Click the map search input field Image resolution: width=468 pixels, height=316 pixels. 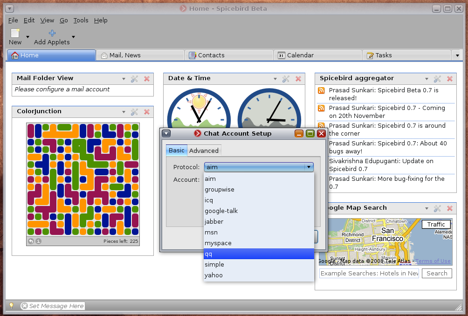coord(369,273)
